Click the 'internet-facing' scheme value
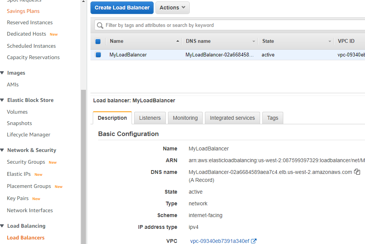The height and width of the screenshot is (244, 365). point(205,215)
